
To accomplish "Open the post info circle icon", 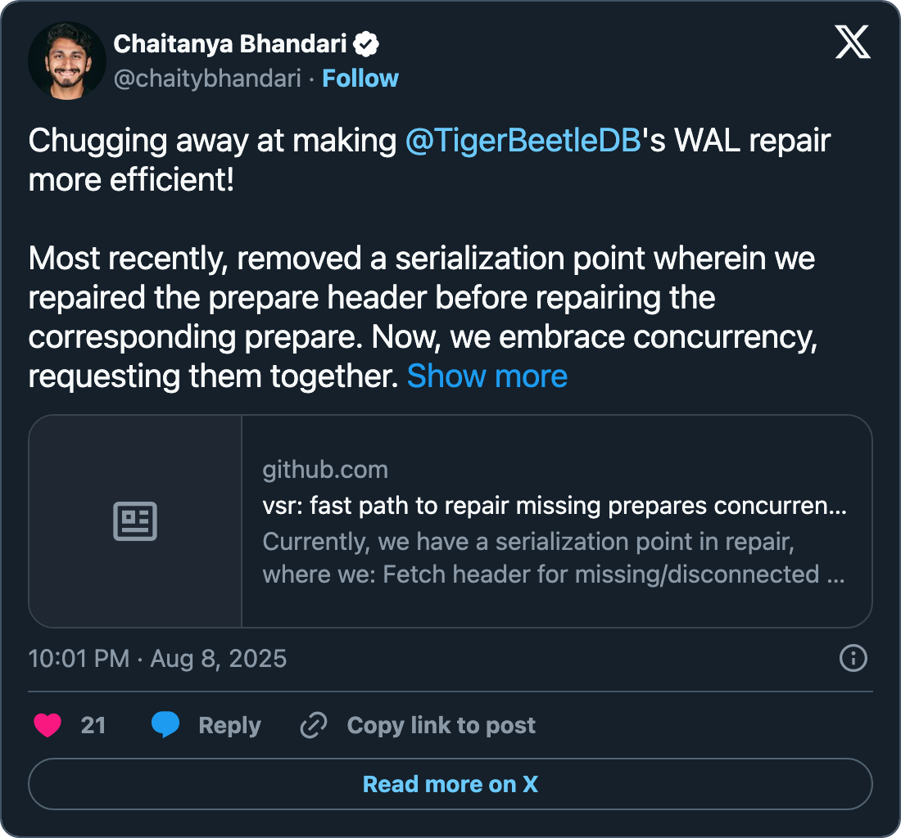I will click(853, 658).
